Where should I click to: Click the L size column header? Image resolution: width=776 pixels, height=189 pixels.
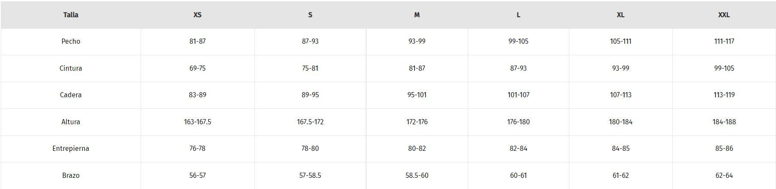pyautogui.click(x=518, y=15)
